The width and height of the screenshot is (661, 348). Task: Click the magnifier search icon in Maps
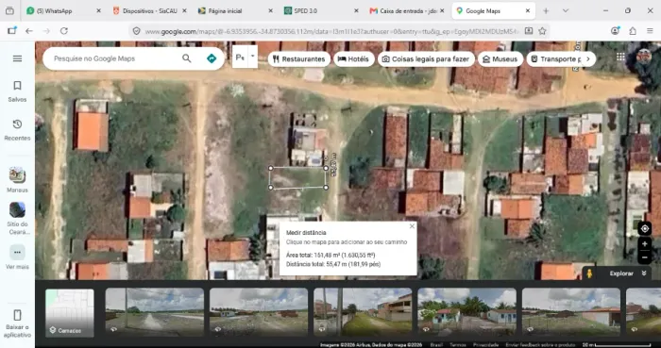click(186, 58)
